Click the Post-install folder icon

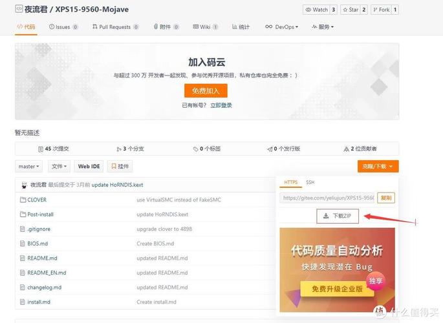23,214
